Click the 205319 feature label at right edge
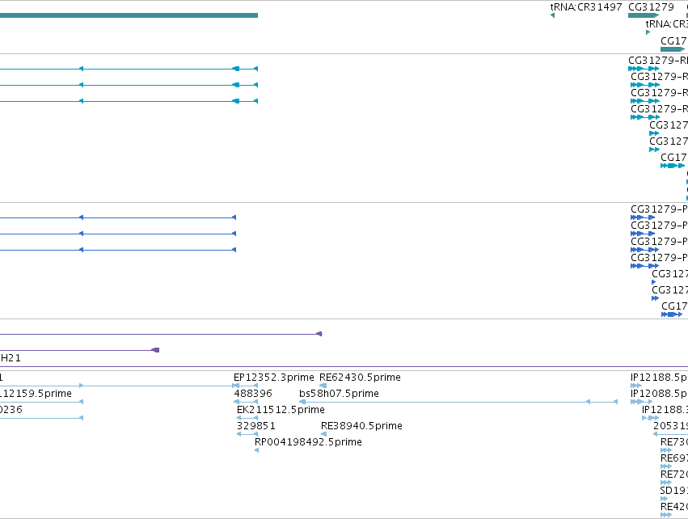The width and height of the screenshot is (688, 519). pyautogui.click(x=670, y=426)
